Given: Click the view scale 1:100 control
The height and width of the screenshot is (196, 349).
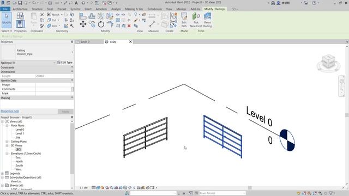Looking at the screenshot, I should point(83,188).
